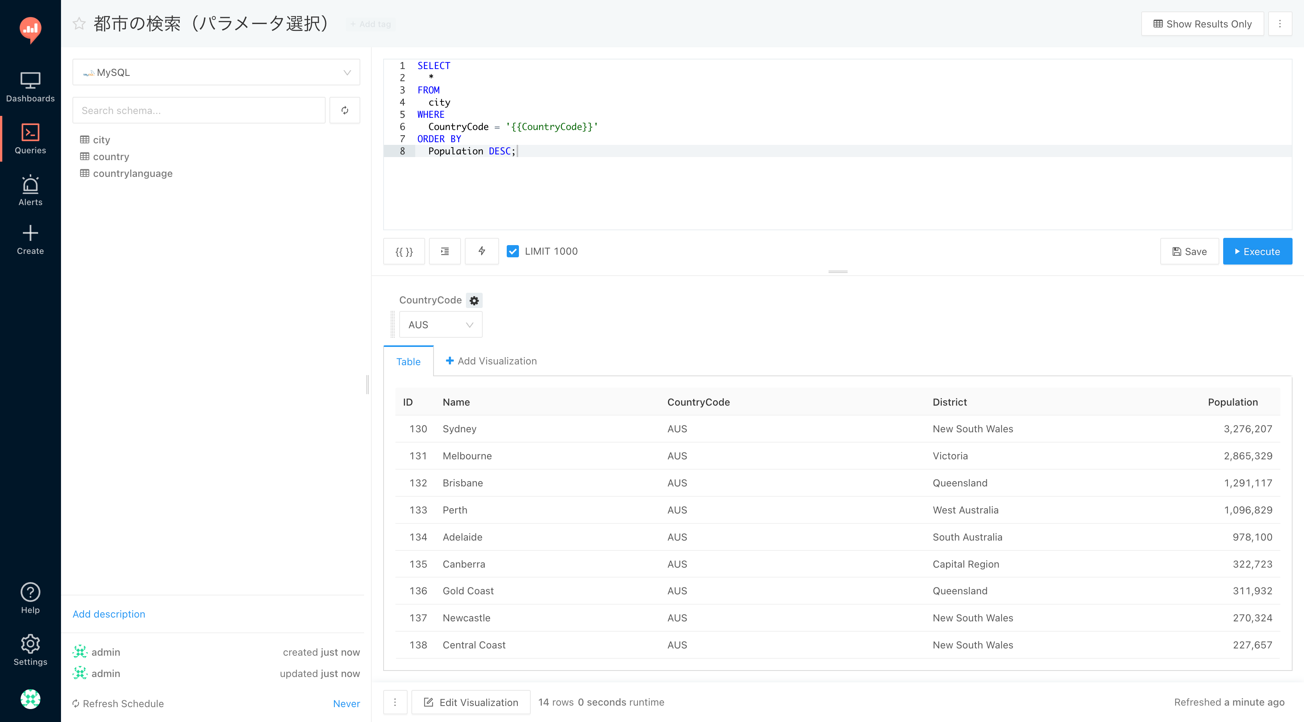The width and height of the screenshot is (1304, 722).
Task: Open CountryCode parameter gear settings
Action: 474,300
